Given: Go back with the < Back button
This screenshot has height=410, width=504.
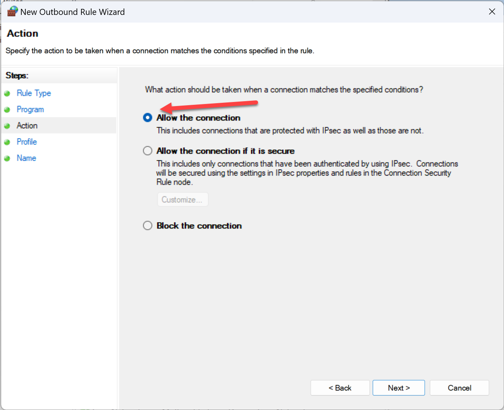Looking at the screenshot, I should [x=340, y=388].
